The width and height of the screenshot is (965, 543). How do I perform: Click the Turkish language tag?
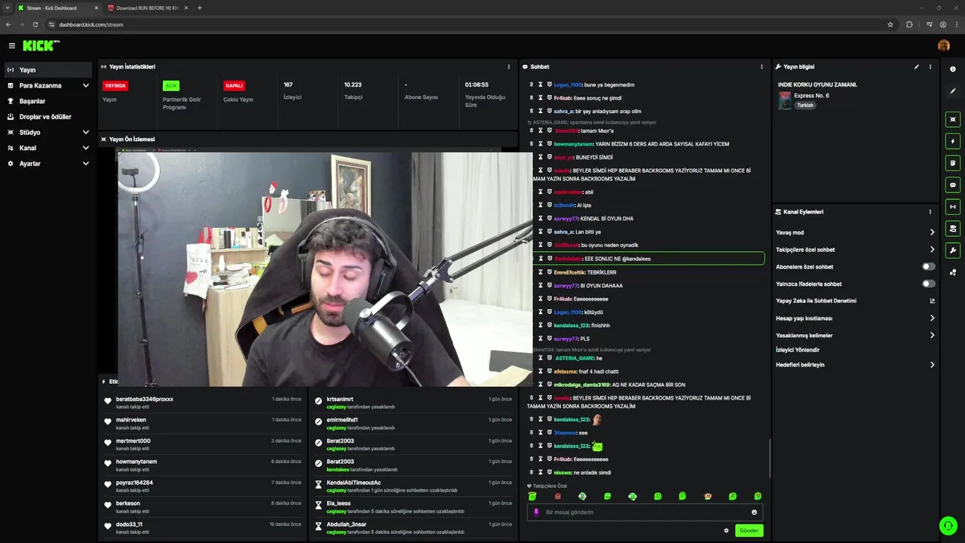(x=805, y=106)
